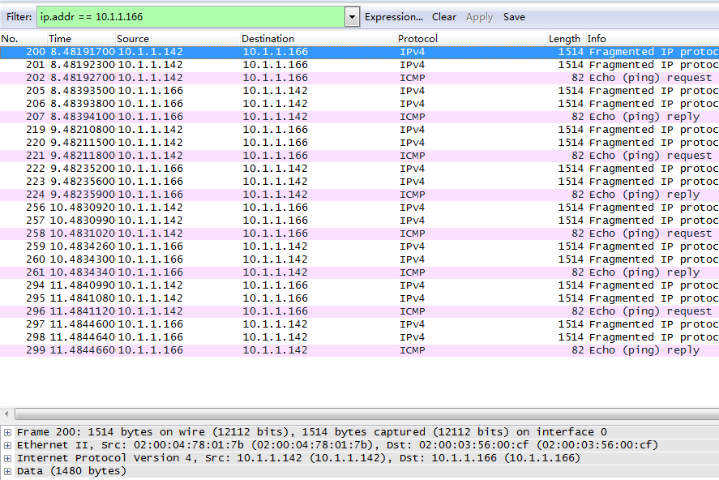Sort packets by the Protocol column
Image resolution: width=719 pixels, height=480 pixels.
pyautogui.click(x=472, y=38)
